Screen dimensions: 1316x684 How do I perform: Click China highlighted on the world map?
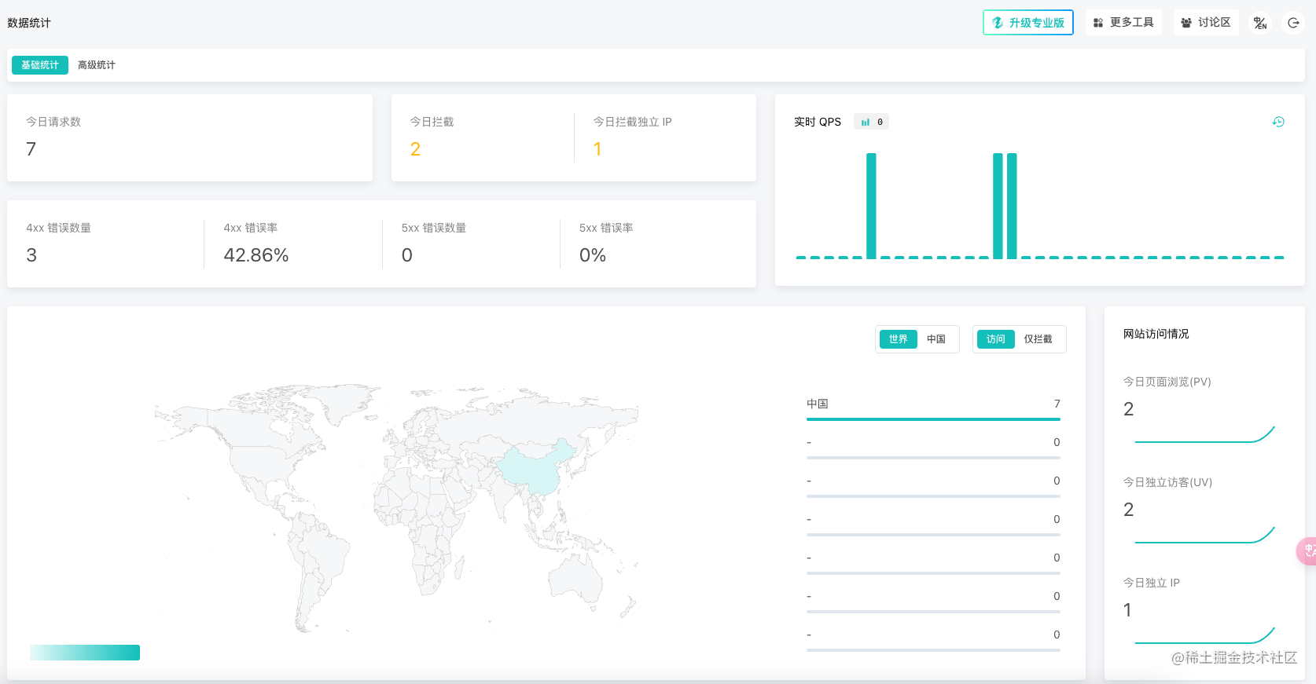tap(539, 465)
